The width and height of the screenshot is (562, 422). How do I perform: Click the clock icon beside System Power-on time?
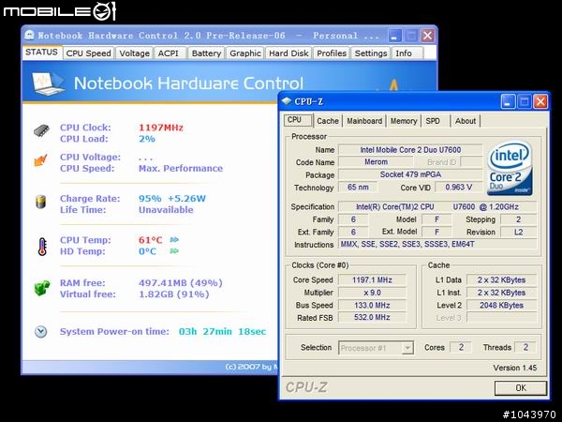point(41,332)
